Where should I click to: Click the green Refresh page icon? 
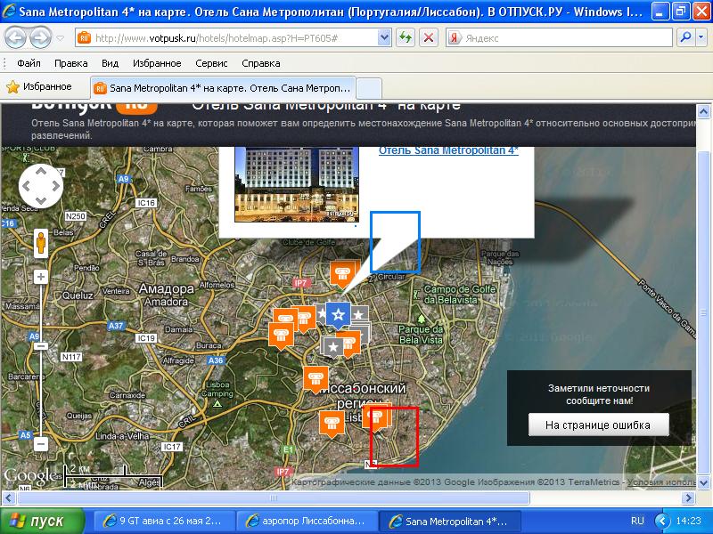406,38
